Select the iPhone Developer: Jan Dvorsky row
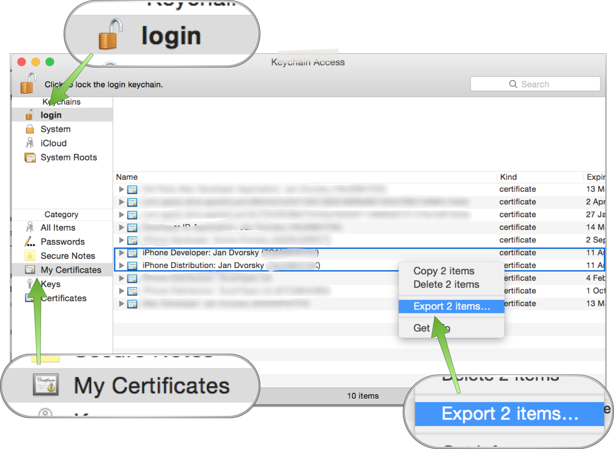Image resolution: width=614 pixels, height=449 pixels. pos(359,253)
